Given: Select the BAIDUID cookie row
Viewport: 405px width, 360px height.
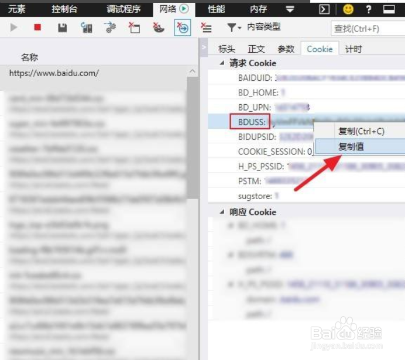Looking at the screenshot, I should tap(306, 77).
